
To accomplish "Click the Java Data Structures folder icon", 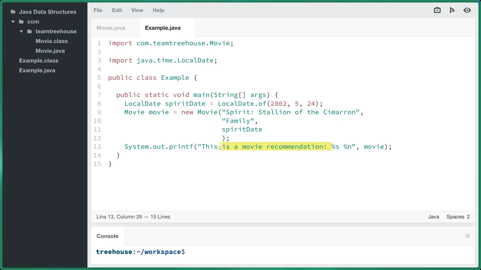I will click(x=13, y=12).
